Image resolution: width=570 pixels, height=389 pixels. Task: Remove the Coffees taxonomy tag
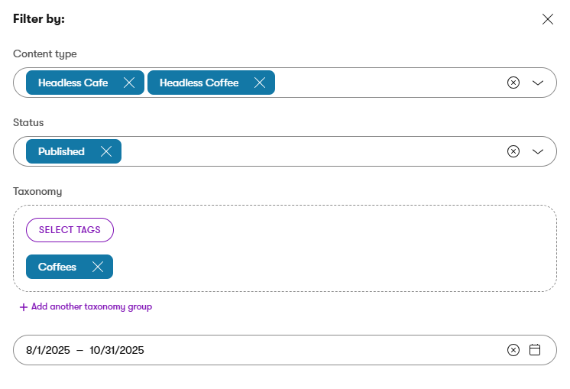98,267
